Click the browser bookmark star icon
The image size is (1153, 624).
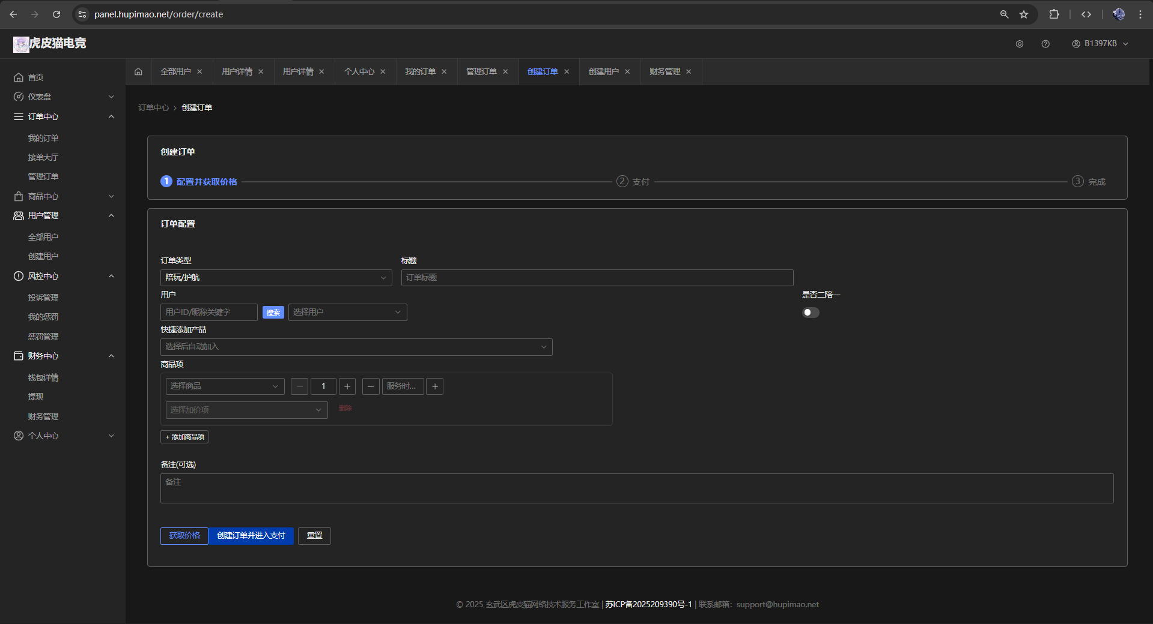1024,14
